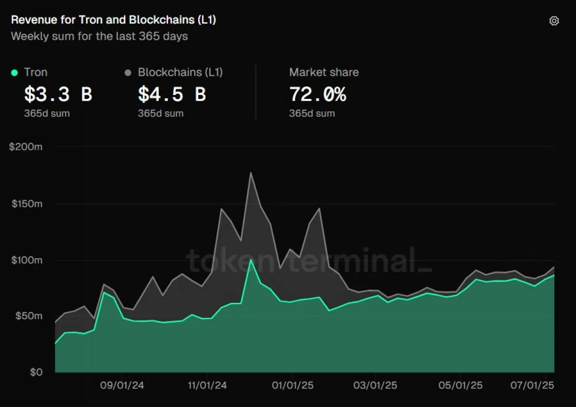The image size is (576, 407).
Task: Click "365d sum" beneath the $3.3 B value
Action: point(47,114)
